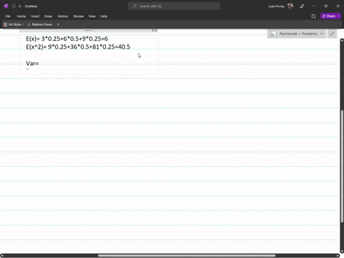
Task: Open the Help tab
Action: [104, 16]
